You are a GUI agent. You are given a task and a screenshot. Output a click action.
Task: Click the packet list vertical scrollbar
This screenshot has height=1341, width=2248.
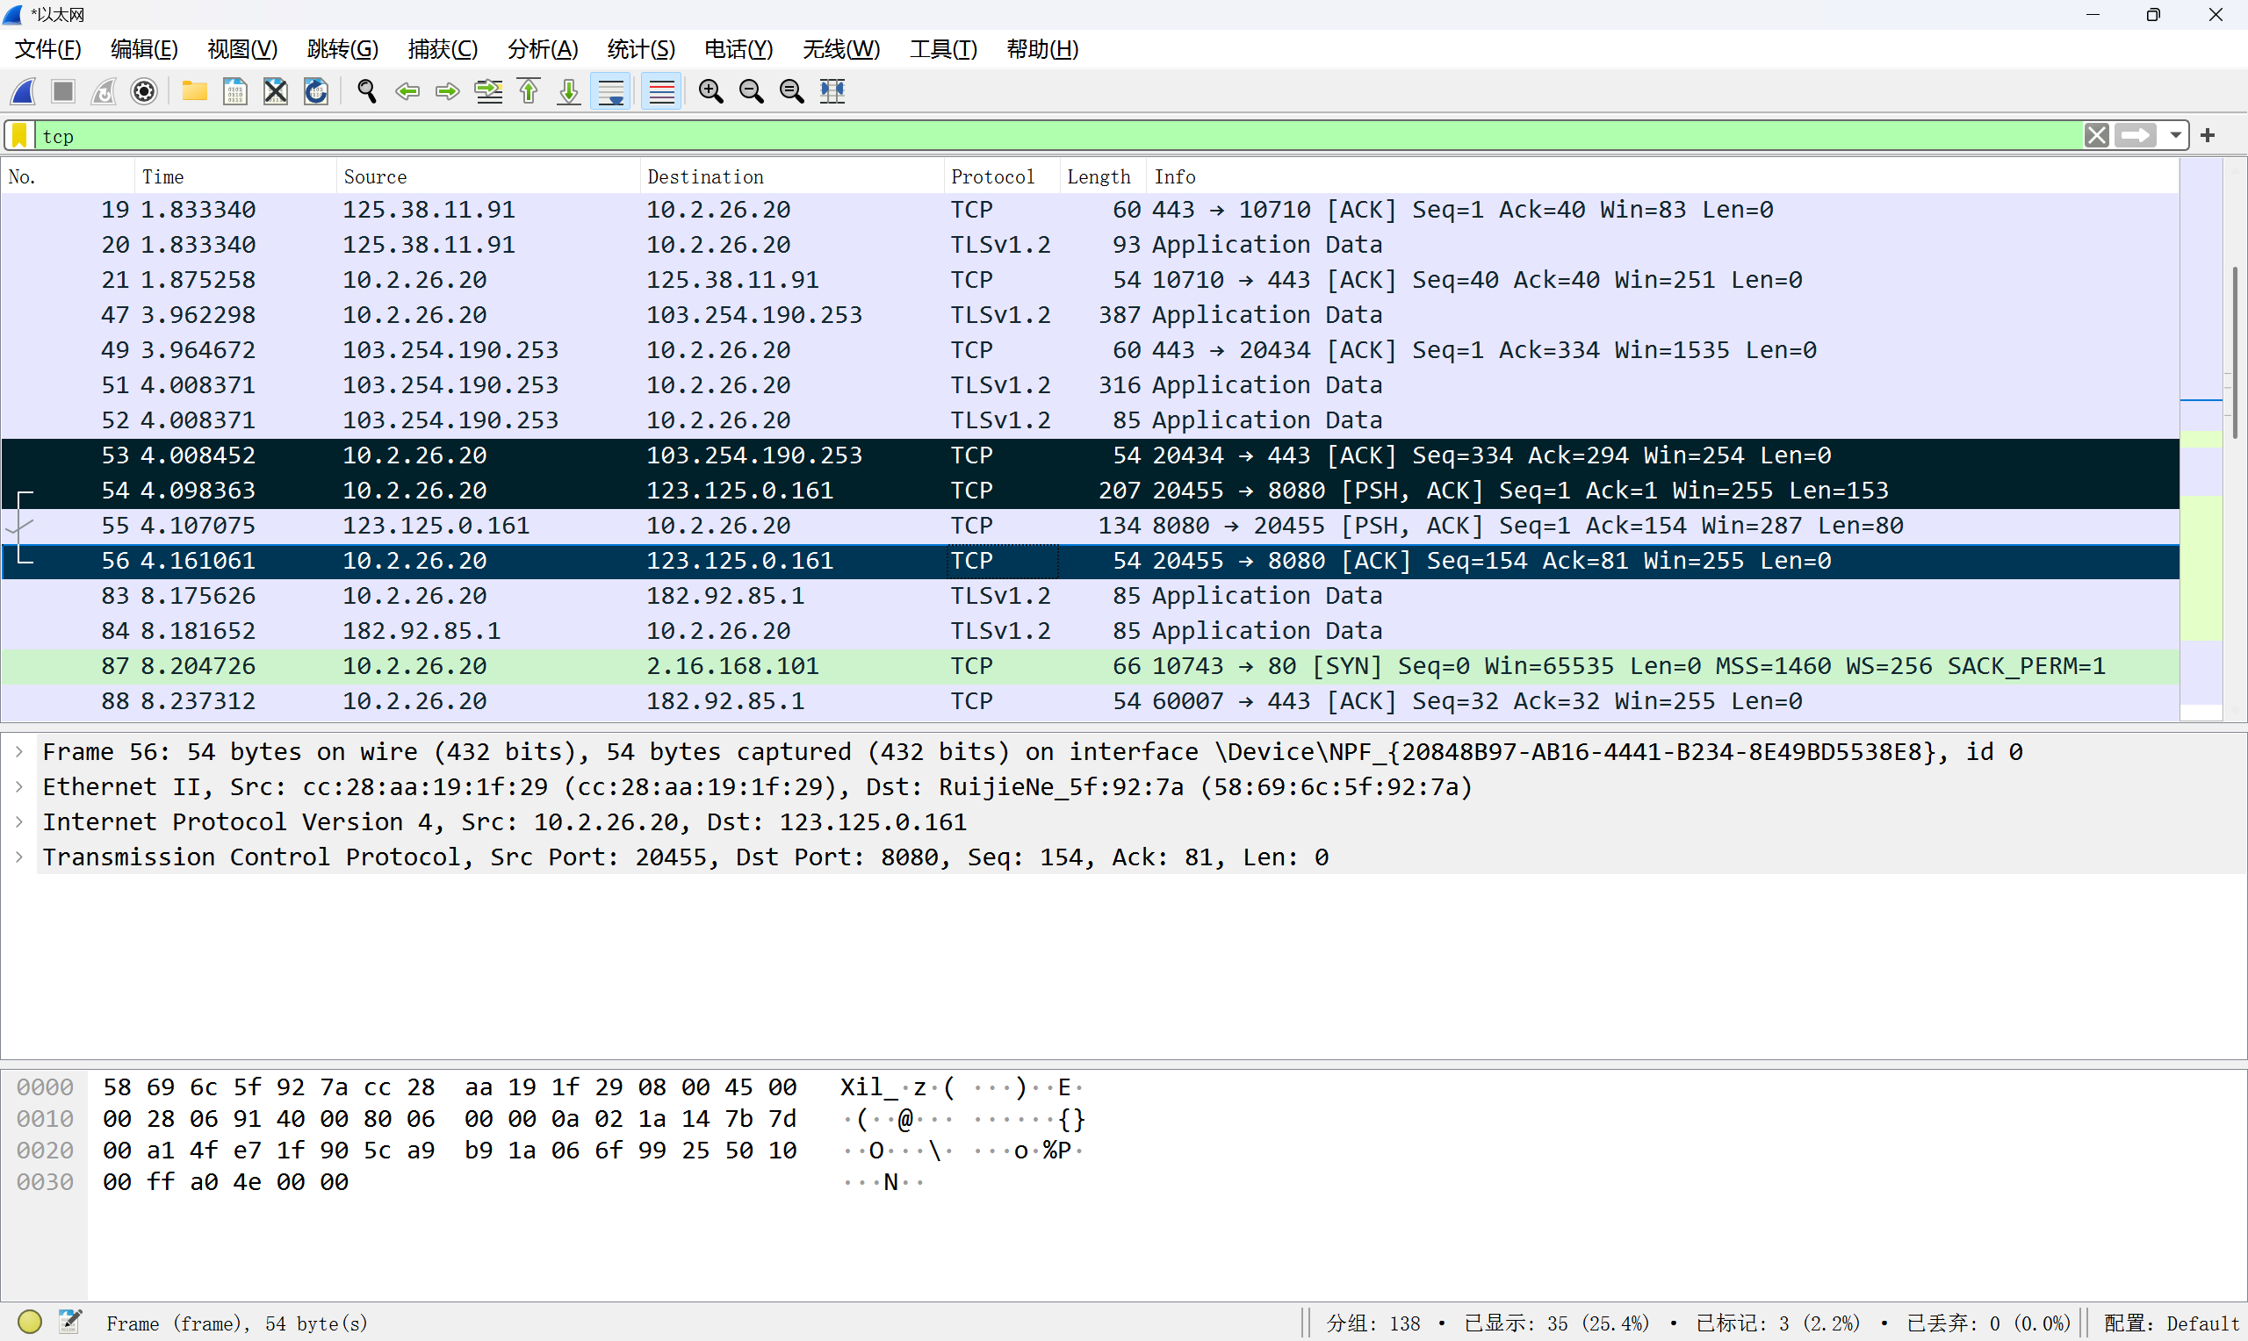(x=2235, y=353)
